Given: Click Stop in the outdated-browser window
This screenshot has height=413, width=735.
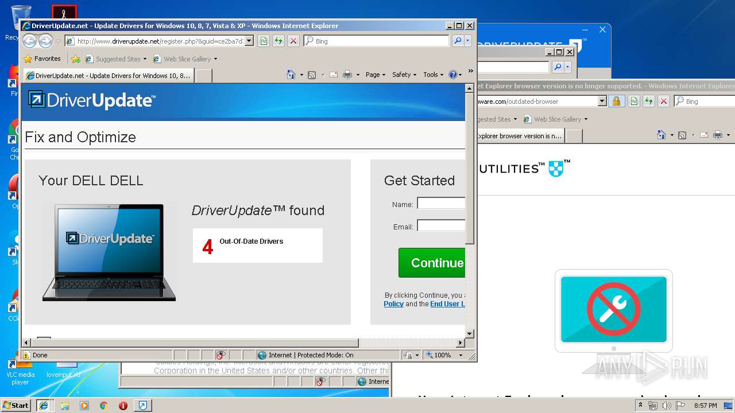Looking at the screenshot, I should (664, 101).
